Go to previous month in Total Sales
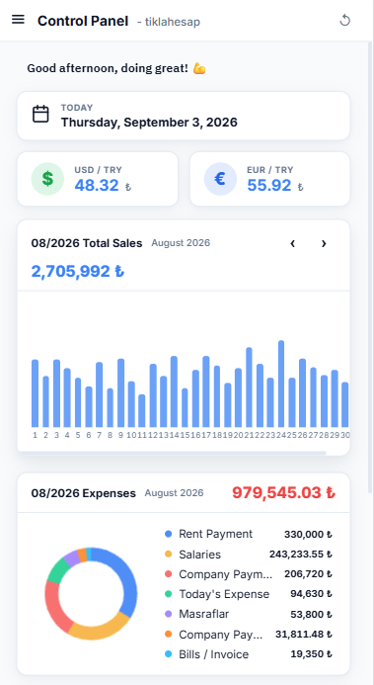374x685 pixels. 293,244
